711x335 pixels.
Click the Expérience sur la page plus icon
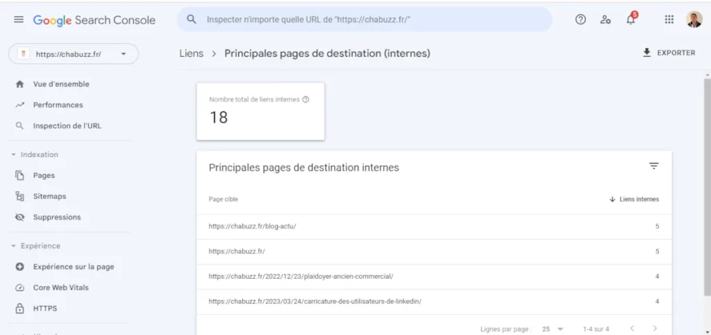tap(19, 266)
